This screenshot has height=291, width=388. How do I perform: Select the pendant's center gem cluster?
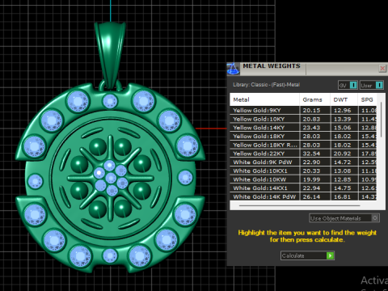click(111, 178)
